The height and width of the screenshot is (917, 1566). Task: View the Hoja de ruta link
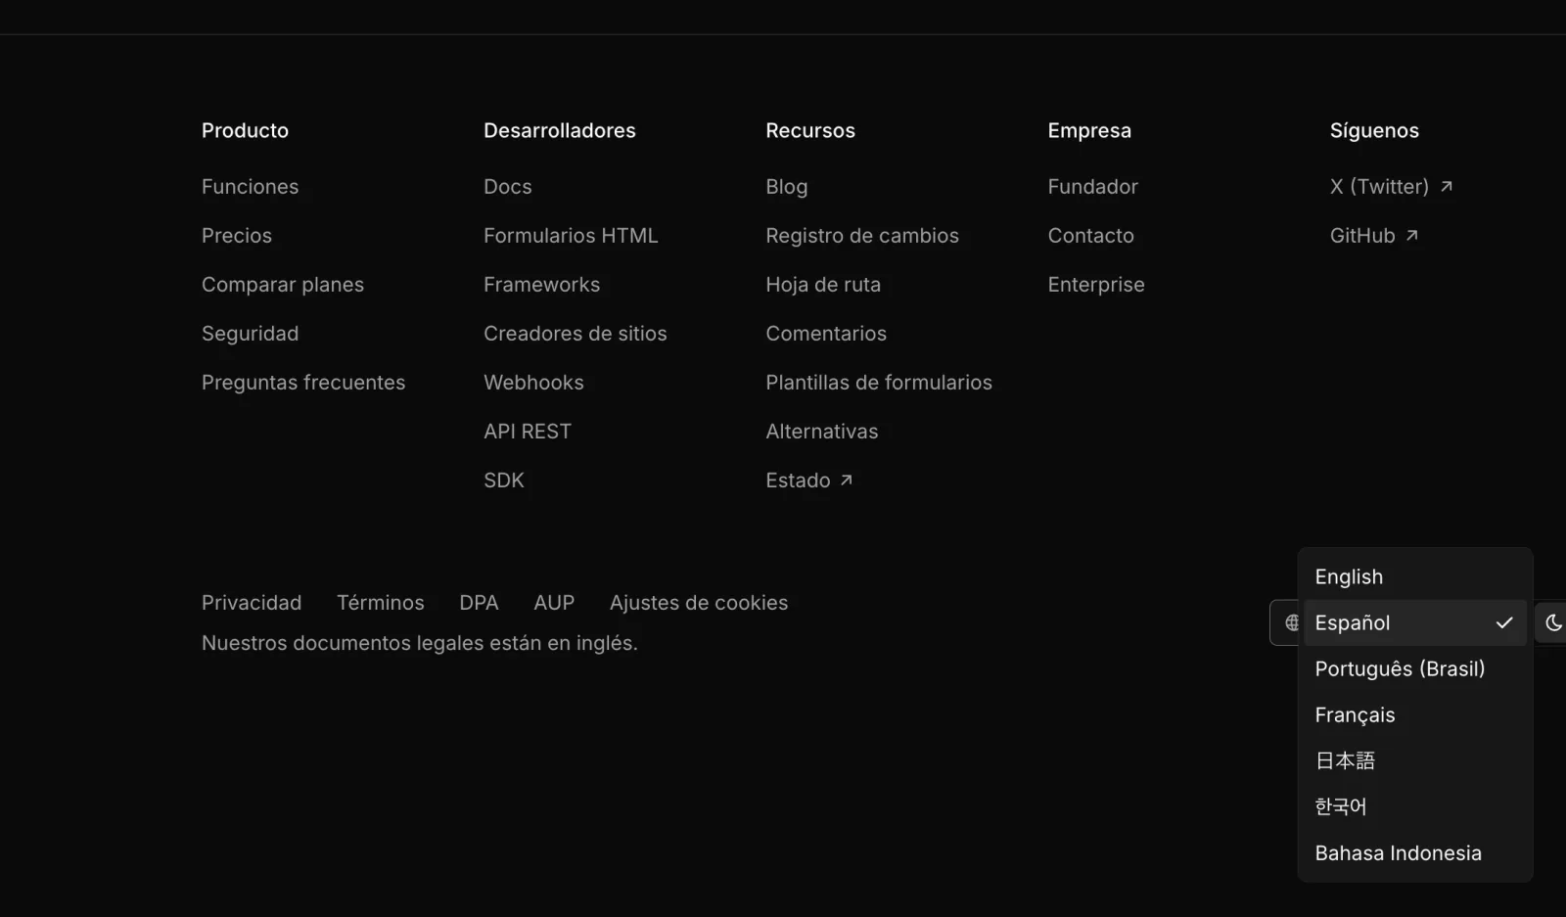pos(823,284)
